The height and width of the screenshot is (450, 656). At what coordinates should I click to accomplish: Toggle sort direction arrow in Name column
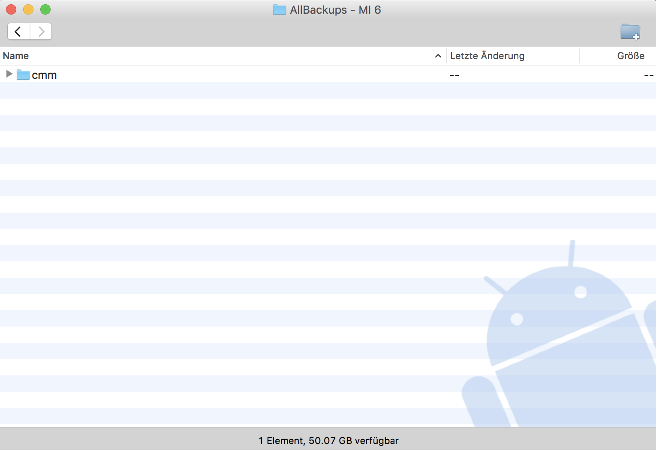(x=438, y=56)
